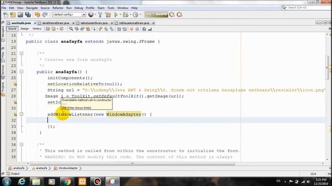This screenshot has height=186, width=332.
Task: Switch to the anaSayfa.java tab
Action: (21, 23)
